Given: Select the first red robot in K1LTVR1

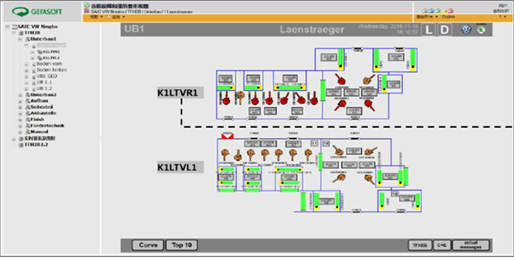Looking at the screenshot, I should [x=225, y=99].
